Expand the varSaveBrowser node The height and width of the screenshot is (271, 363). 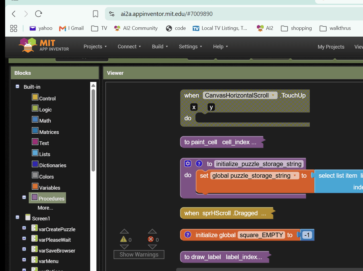pyautogui.click(x=24, y=249)
